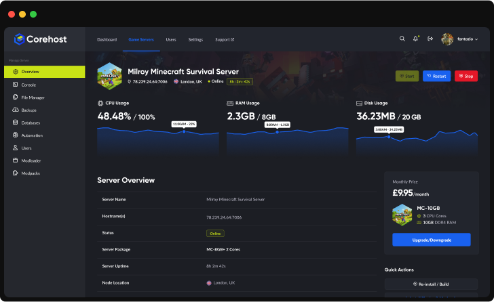Viewport: 494px width, 302px height.
Task: Click the Overview icon in sidebar
Action: point(16,72)
